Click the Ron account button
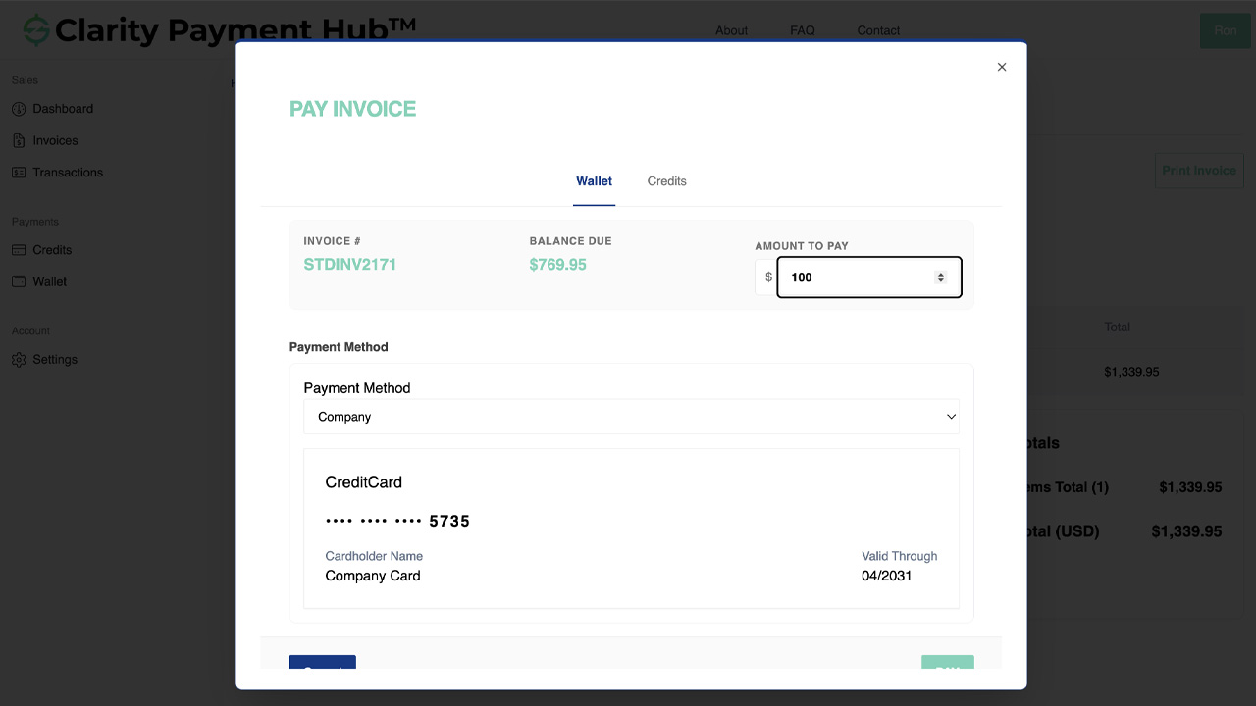 point(1225,30)
